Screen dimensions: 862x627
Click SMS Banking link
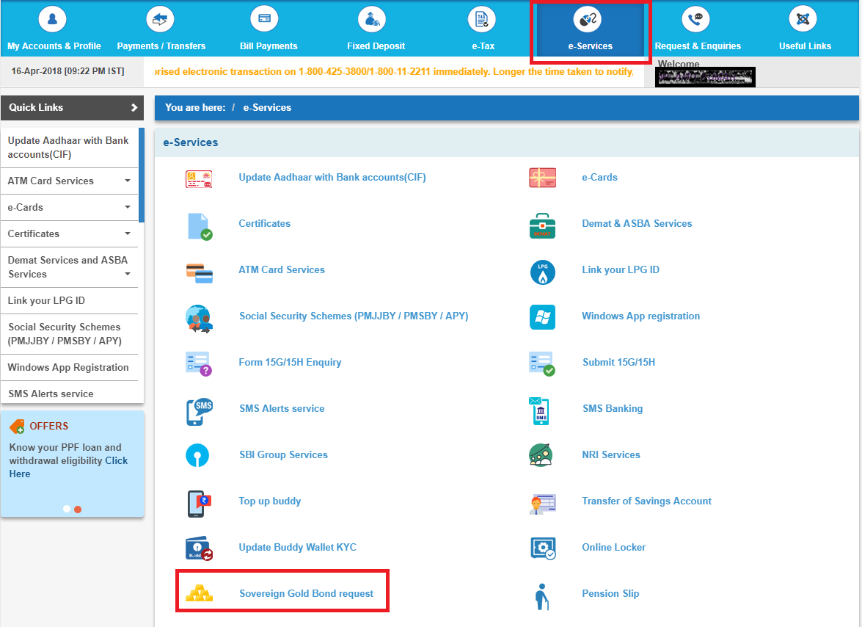coord(613,409)
